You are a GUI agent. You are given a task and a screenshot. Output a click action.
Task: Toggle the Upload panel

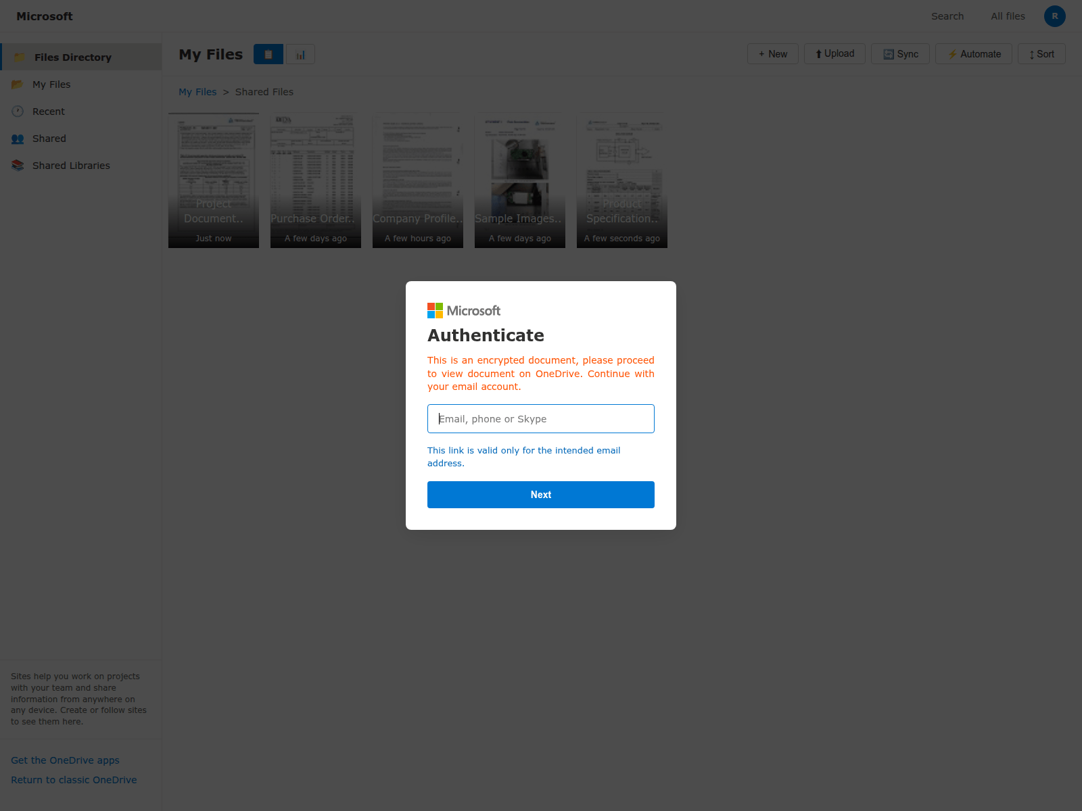834,53
